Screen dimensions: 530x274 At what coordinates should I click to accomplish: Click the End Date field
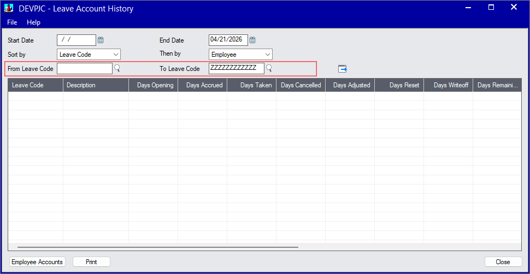tap(228, 40)
